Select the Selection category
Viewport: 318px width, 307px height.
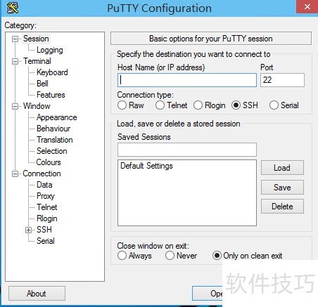52,151
